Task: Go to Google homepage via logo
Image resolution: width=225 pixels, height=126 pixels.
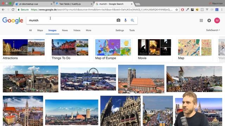Action: pos(13,20)
